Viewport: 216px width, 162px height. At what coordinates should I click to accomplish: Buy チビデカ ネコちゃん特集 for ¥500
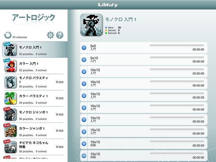click(59, 147)
